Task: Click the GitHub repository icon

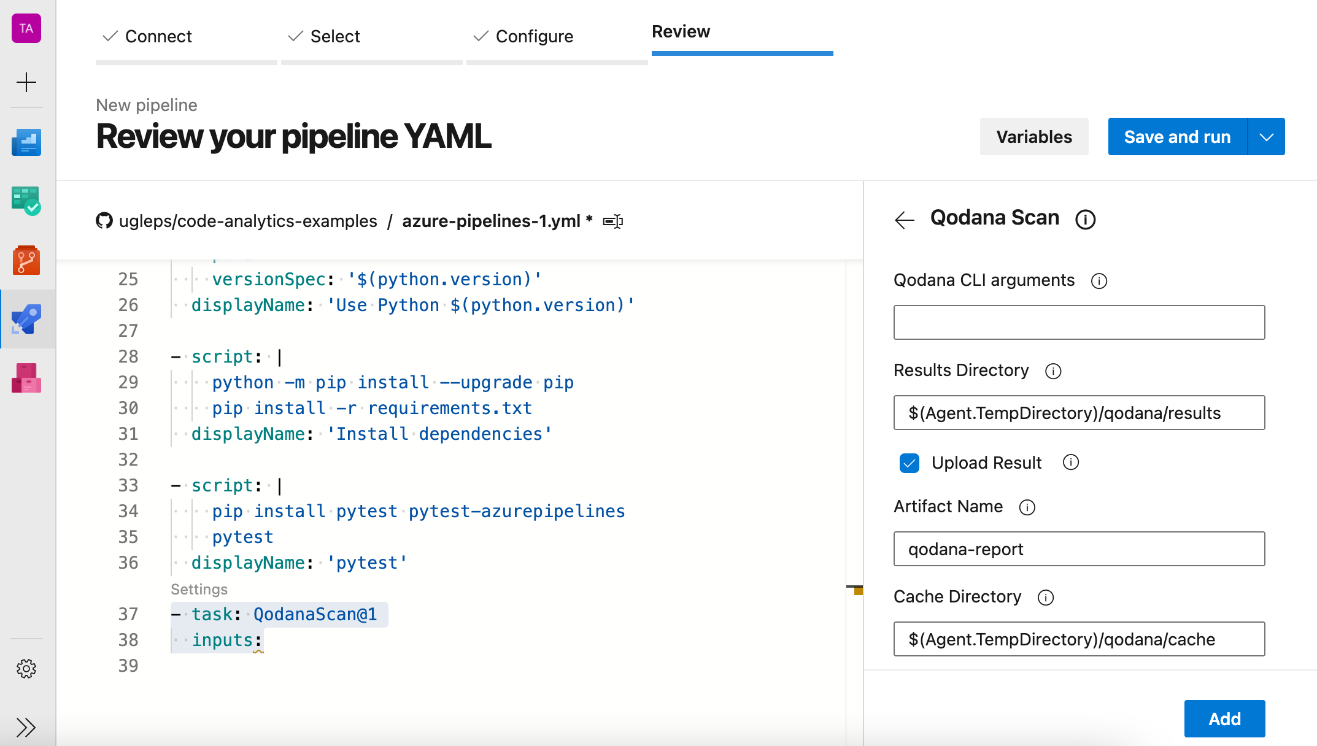Action: (x=104, y=221)
